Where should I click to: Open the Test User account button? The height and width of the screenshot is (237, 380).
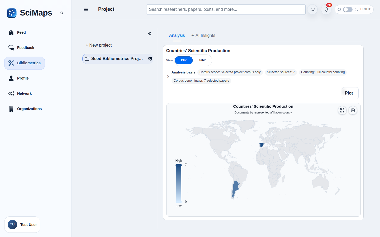tap(22, 225)
